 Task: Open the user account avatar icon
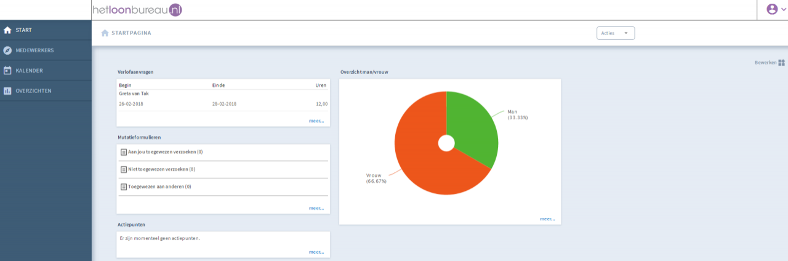point(772,9)
